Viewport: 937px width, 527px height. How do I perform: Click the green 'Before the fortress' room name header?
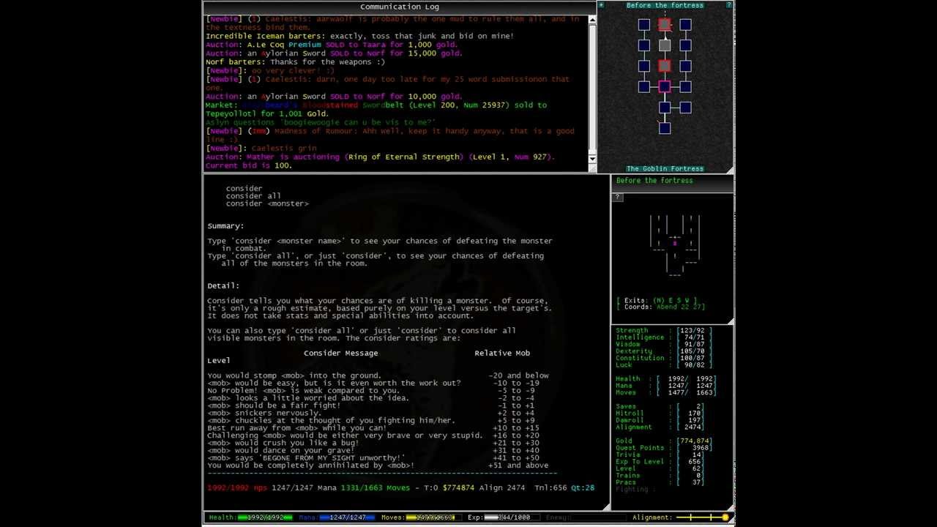pos(654,181)
